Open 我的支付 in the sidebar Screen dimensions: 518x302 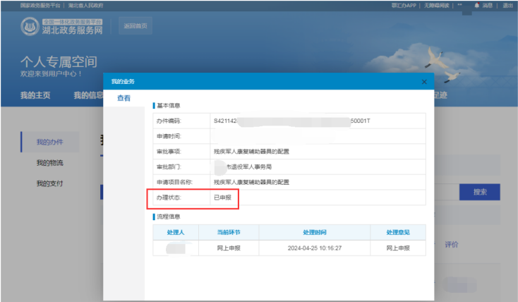(50, 183)
